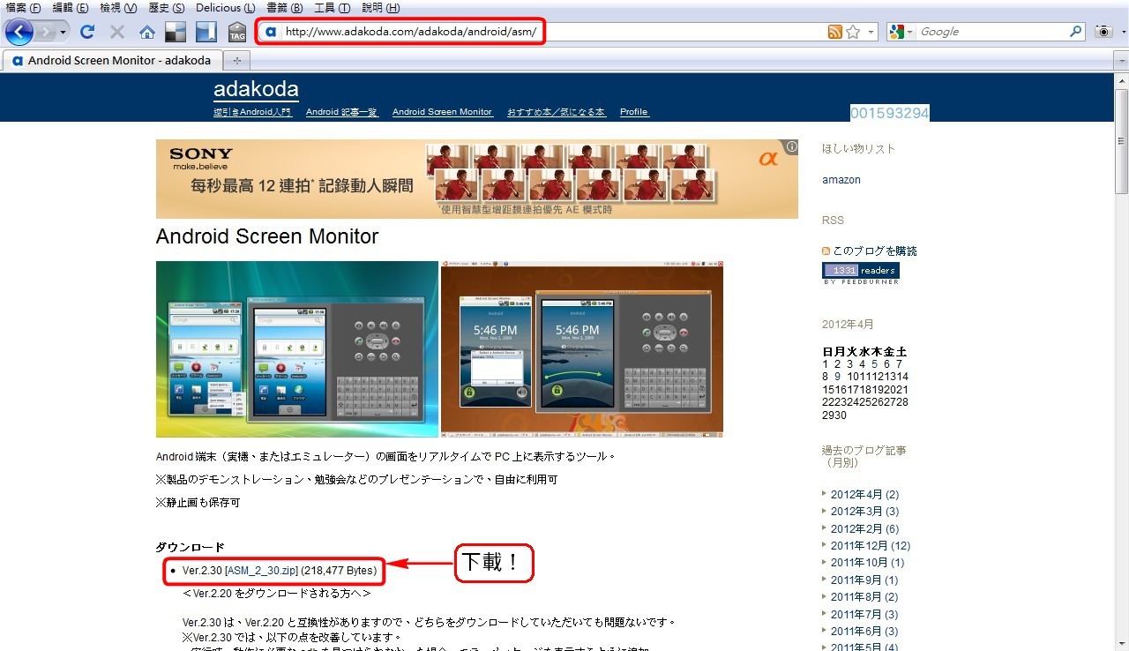
Task: Click the Stop loading X icon
Action: coord(116,32)
